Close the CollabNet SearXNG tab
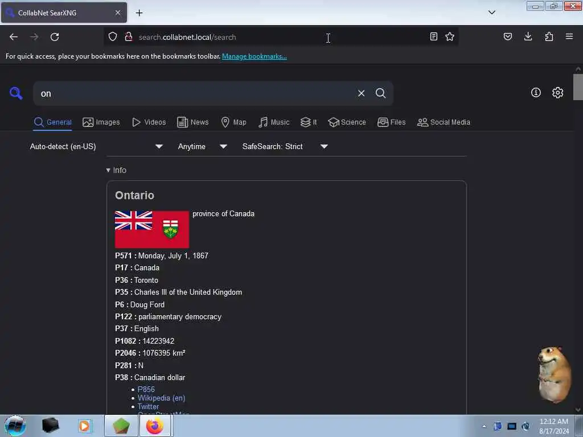 (x=118, y=13)
